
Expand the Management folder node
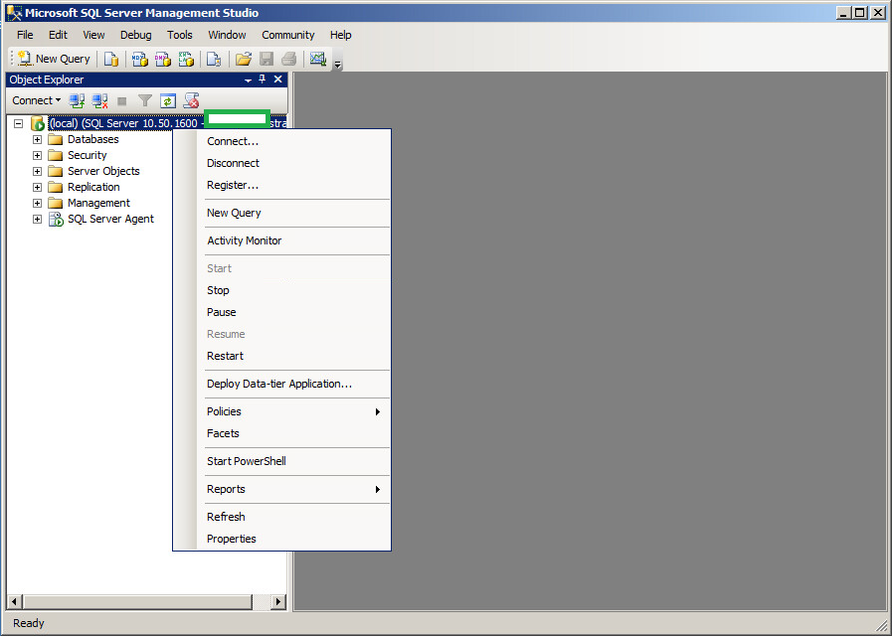(37, 203)
